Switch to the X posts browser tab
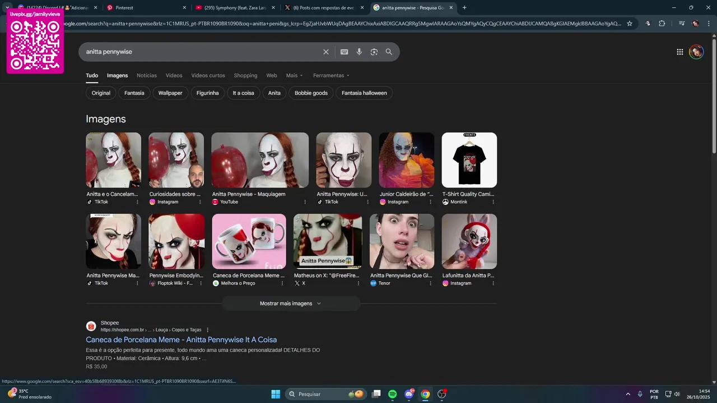The width and height of the screenshot is (717, 403). tap(324, 8)
